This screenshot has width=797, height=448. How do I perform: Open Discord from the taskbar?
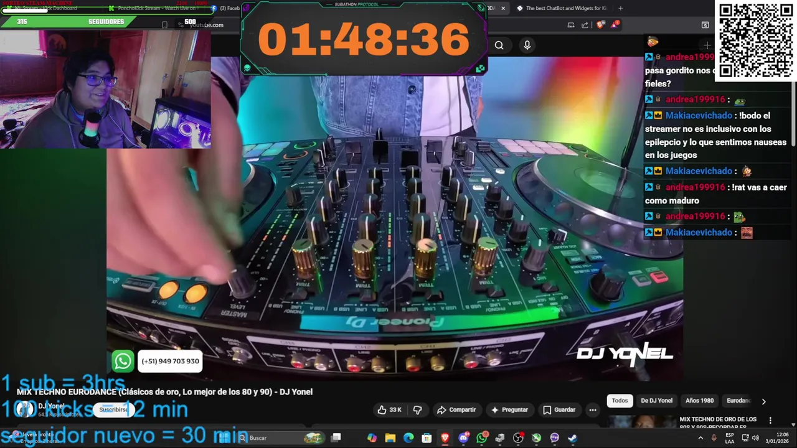click(463, 438)
